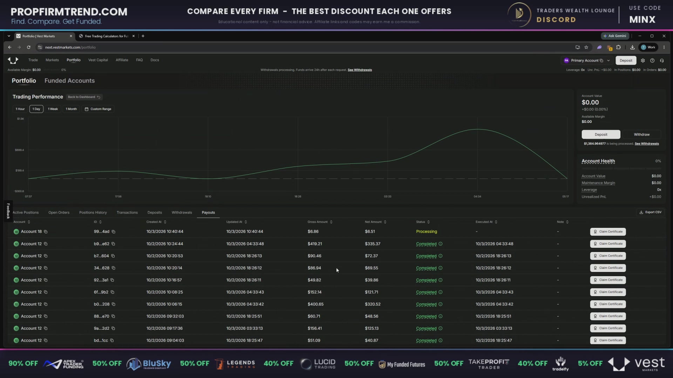Switch to Free Trading Calculators browser tab
Screen dimensions: 673x378
pos(107,36)
